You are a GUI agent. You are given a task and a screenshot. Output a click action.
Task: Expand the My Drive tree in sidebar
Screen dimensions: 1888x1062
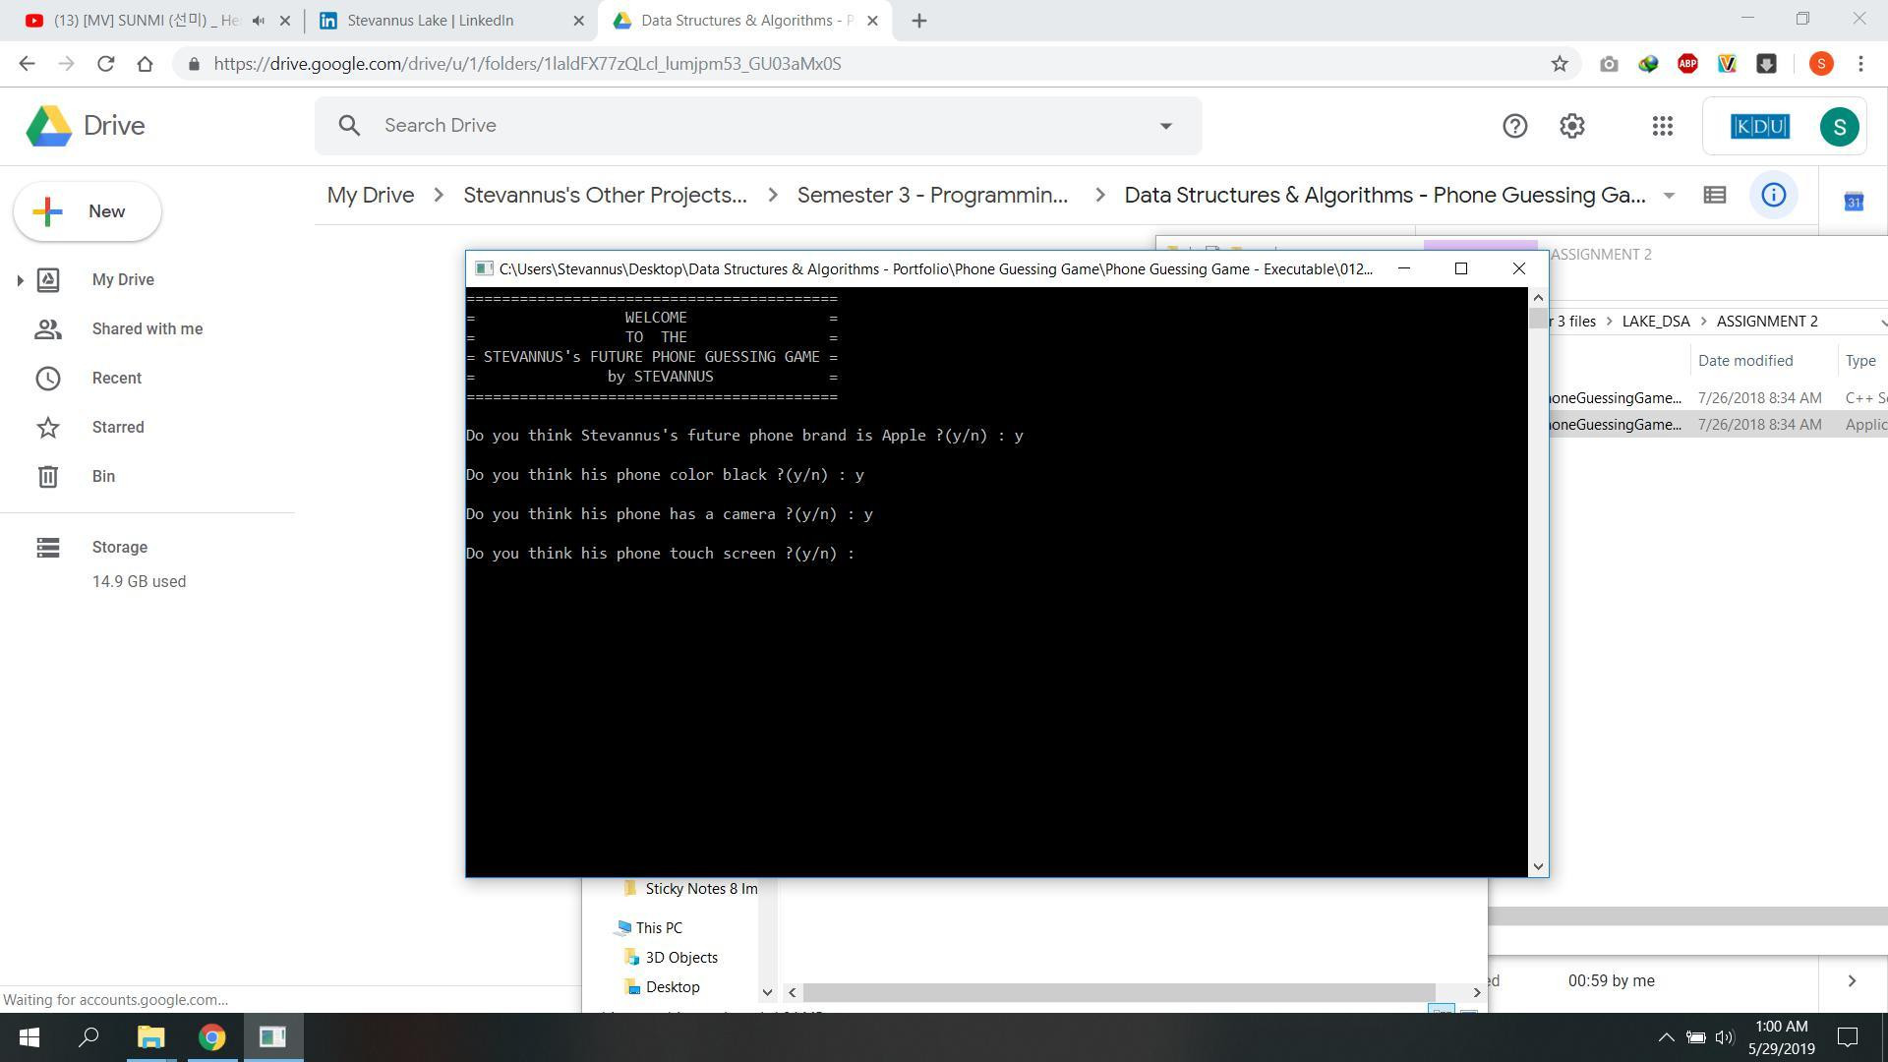coord(20,280)
